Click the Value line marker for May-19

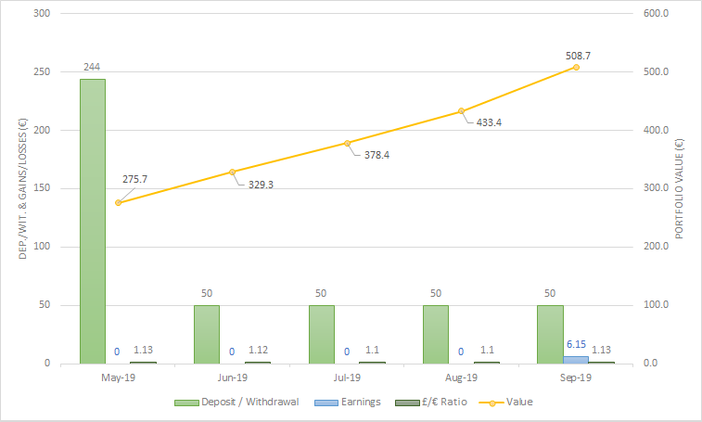(x=118, y=202)
